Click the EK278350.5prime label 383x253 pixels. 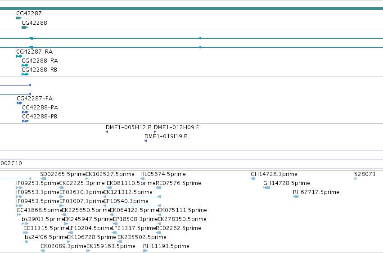click(x=182, y=219)
